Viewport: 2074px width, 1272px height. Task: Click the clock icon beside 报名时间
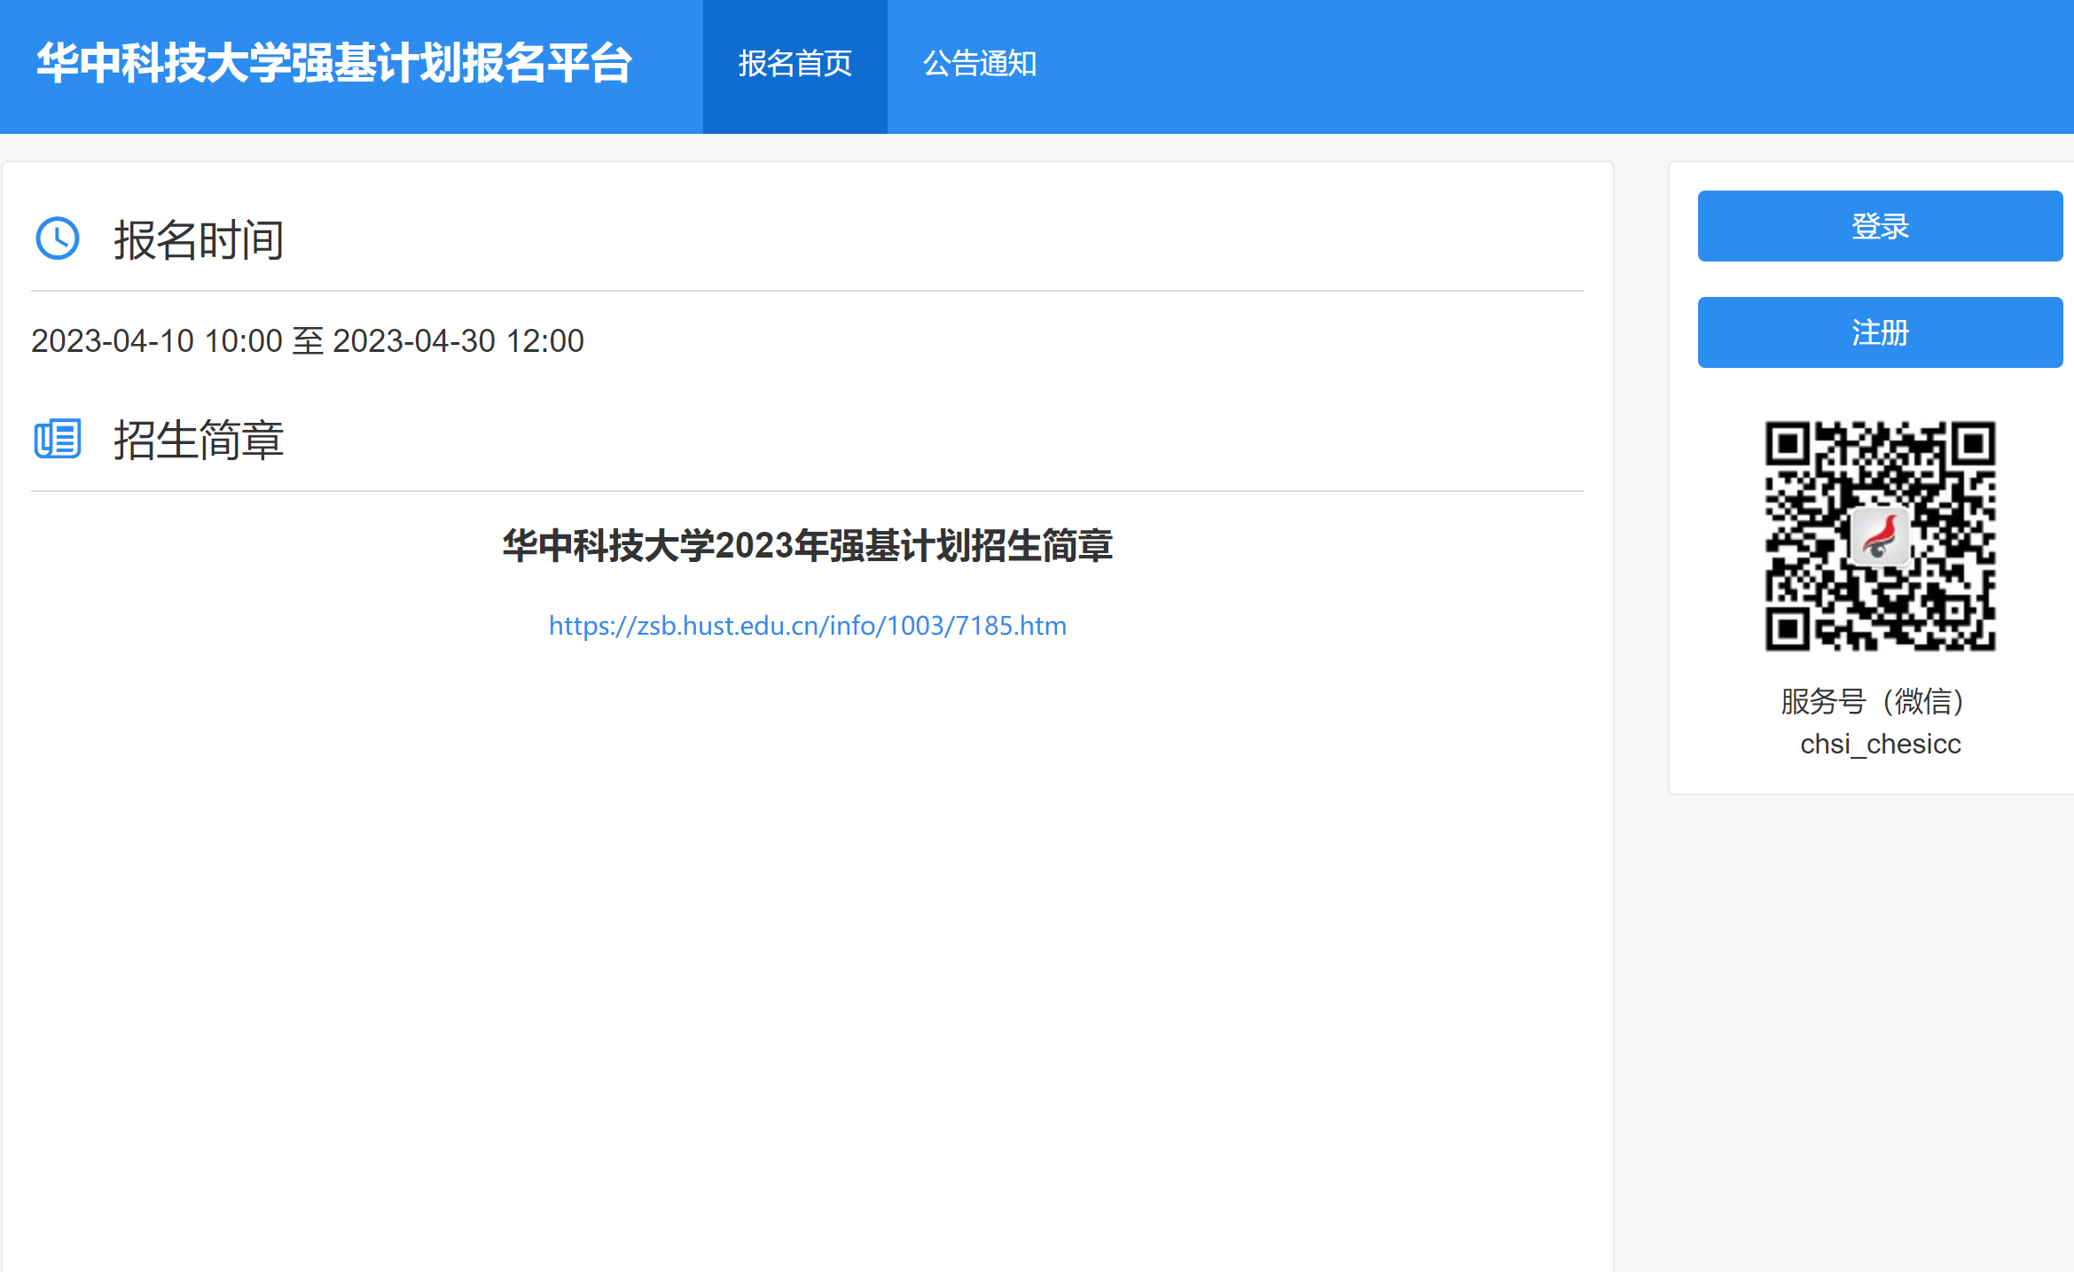(58, 239)
